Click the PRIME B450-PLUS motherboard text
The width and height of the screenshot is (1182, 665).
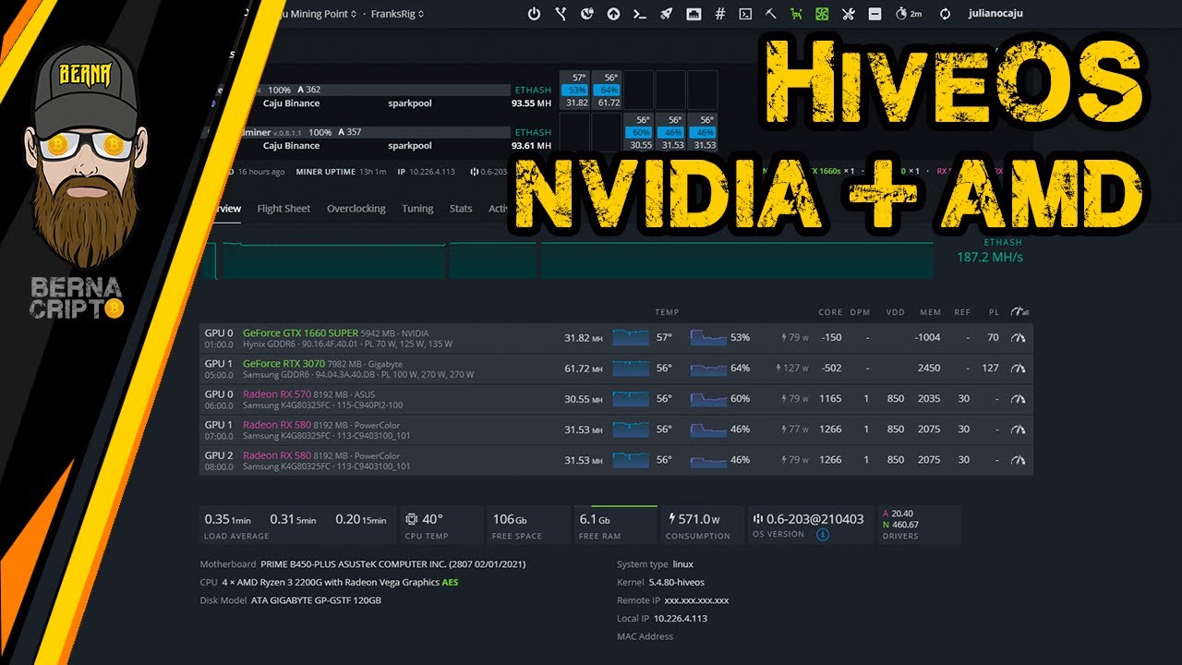click(392, 564)
